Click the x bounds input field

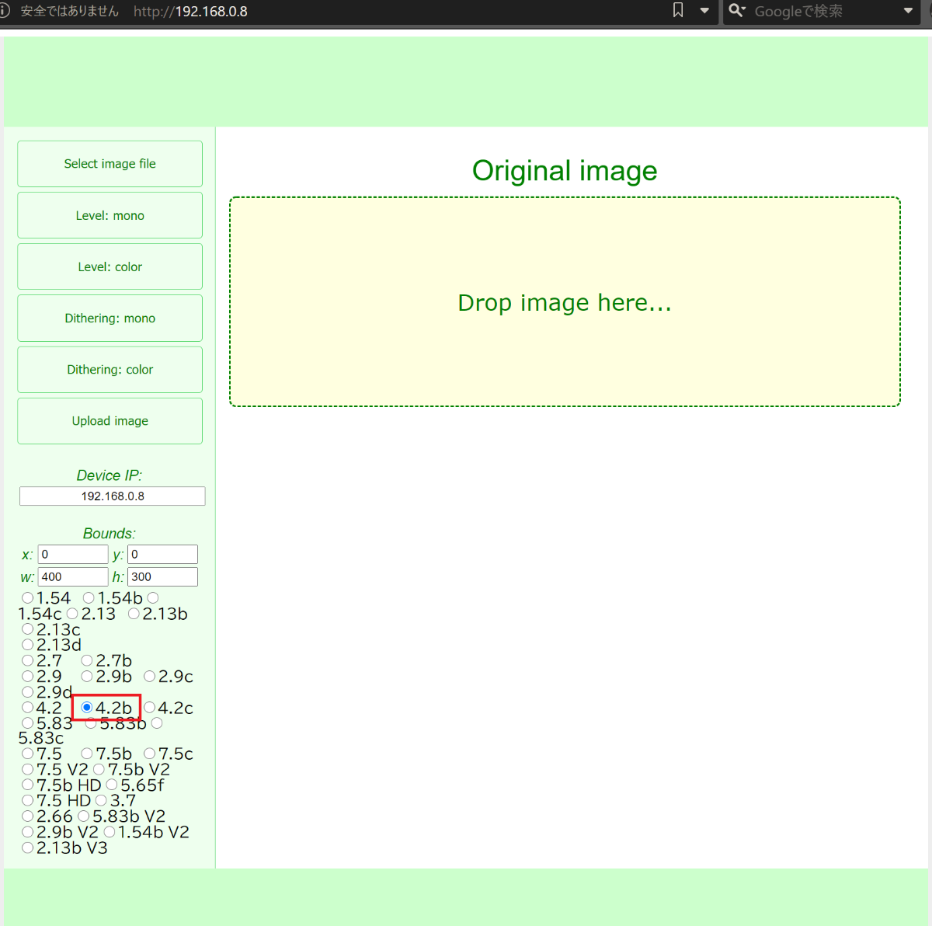click(x=73, y=554)
